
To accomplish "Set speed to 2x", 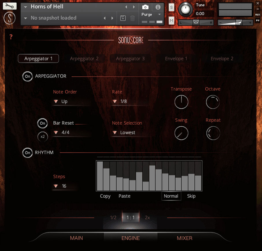I will [x=147, y=217].
